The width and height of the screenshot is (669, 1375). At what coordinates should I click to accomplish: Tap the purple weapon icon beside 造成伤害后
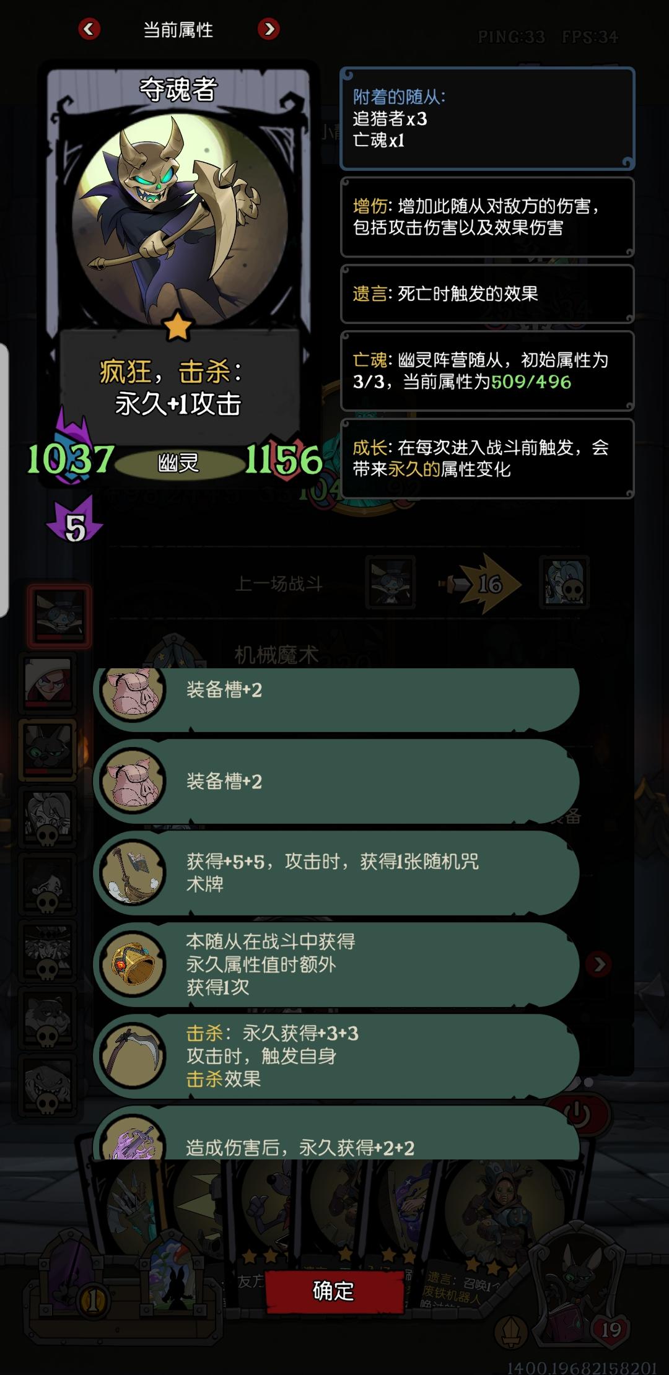pos(132,1138)
